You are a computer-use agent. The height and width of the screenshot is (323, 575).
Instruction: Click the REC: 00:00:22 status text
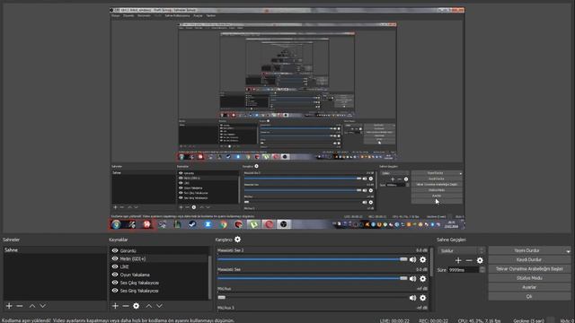433,321
